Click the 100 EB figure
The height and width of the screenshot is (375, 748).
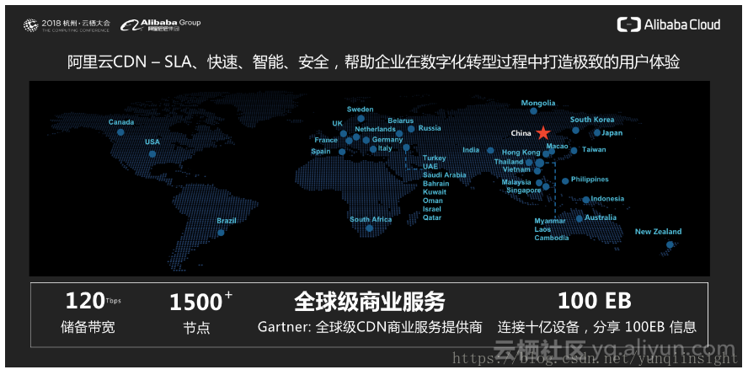point(595,301)
